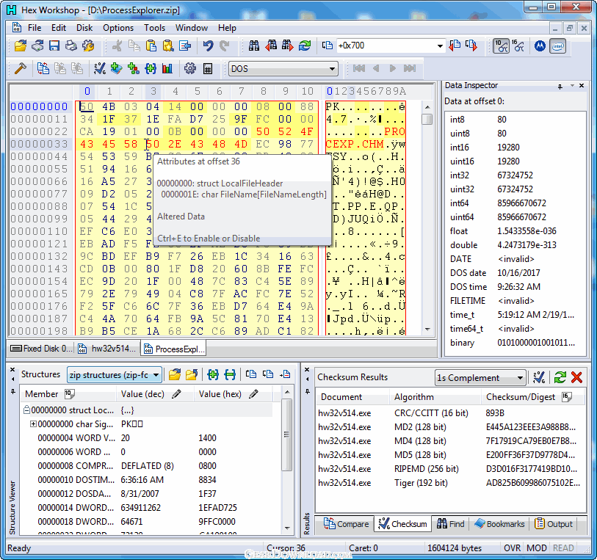
Task: Switch to the ProcessExpl document tab
Action: tap(174, 349)
